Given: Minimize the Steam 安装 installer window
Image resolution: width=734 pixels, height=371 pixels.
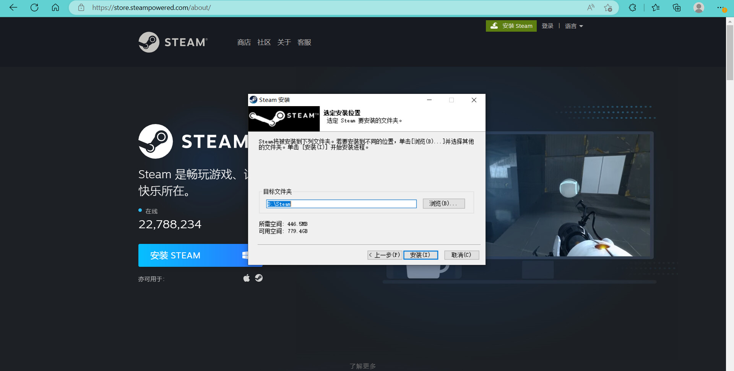Looking at the screenshot, I should tap(429, 100).
